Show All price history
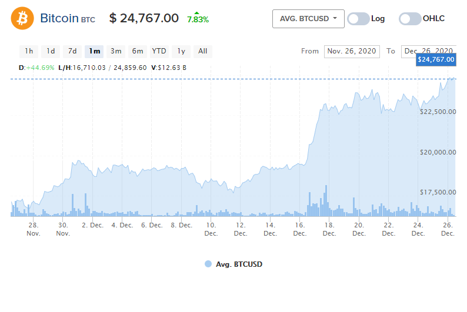467x312 pixels. pyautogui.click(x=203, y=52)
